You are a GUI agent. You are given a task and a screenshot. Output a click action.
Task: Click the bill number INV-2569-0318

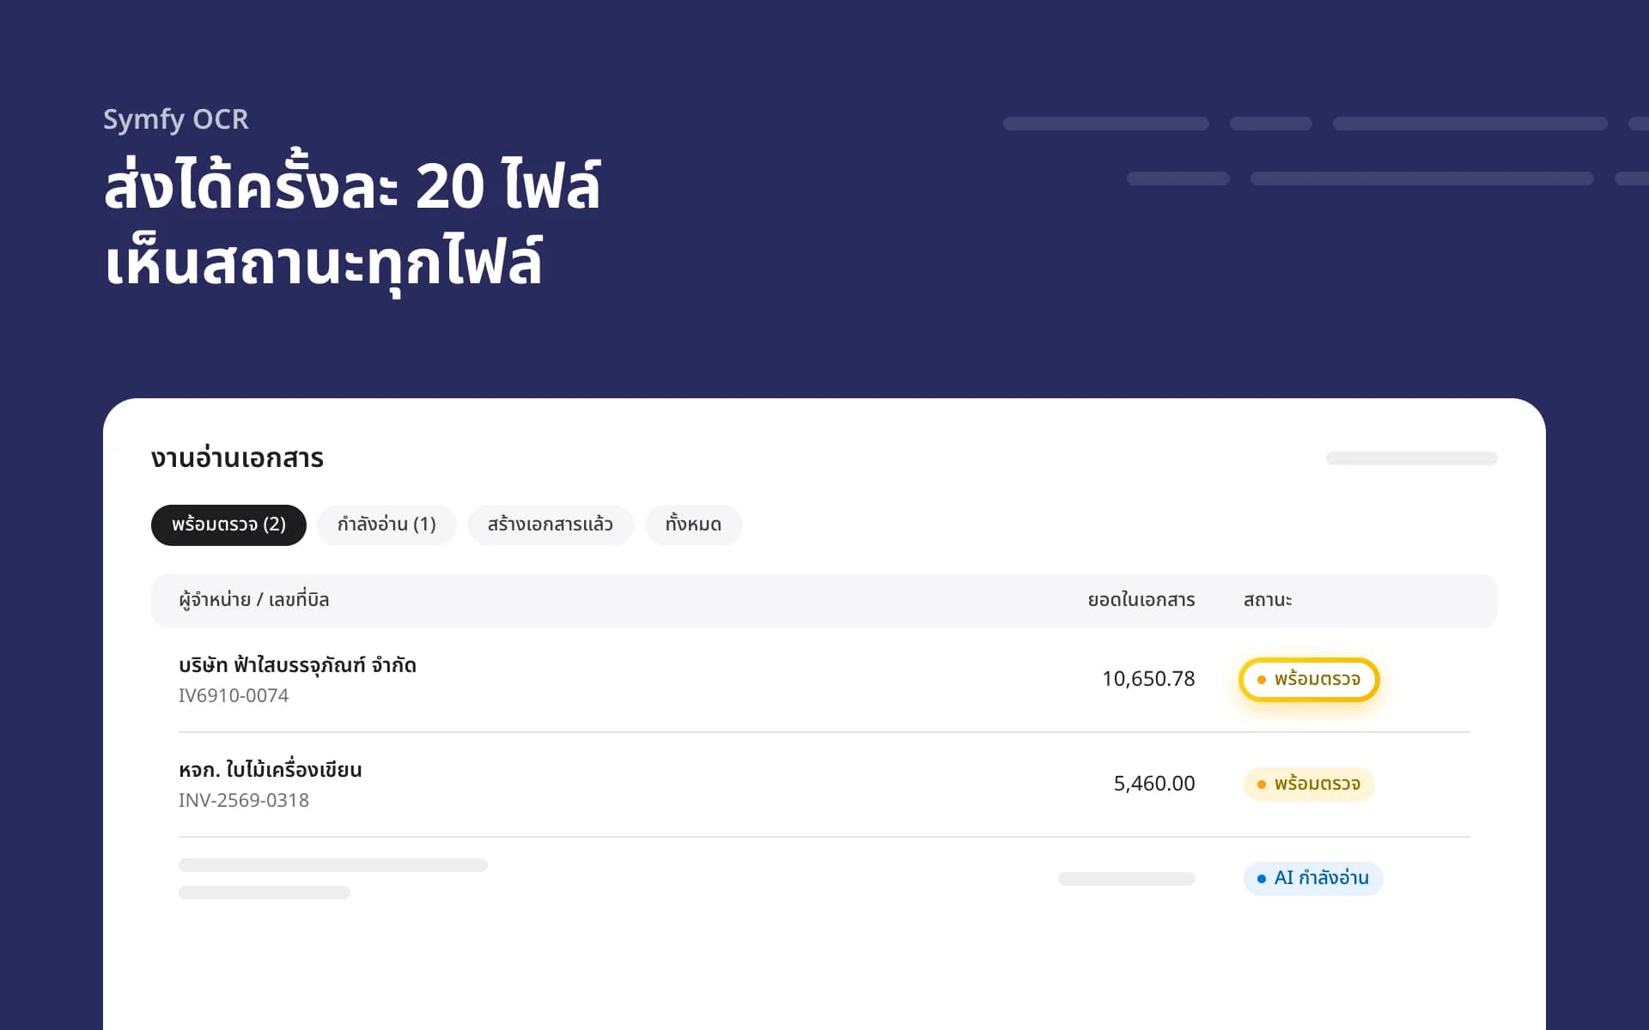click(244, 801)
